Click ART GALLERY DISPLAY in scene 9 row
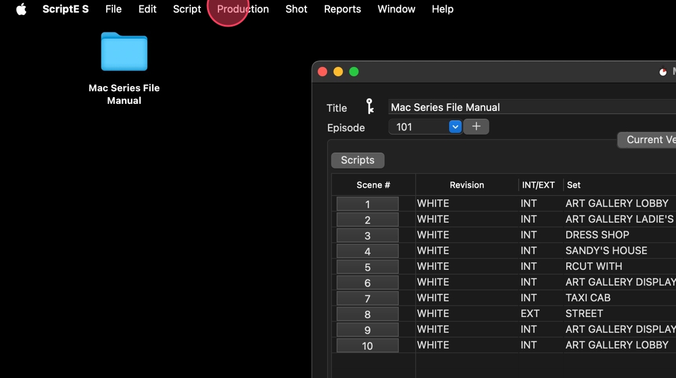The width and height of the screenshot is (676, 378). coord(620,329)
